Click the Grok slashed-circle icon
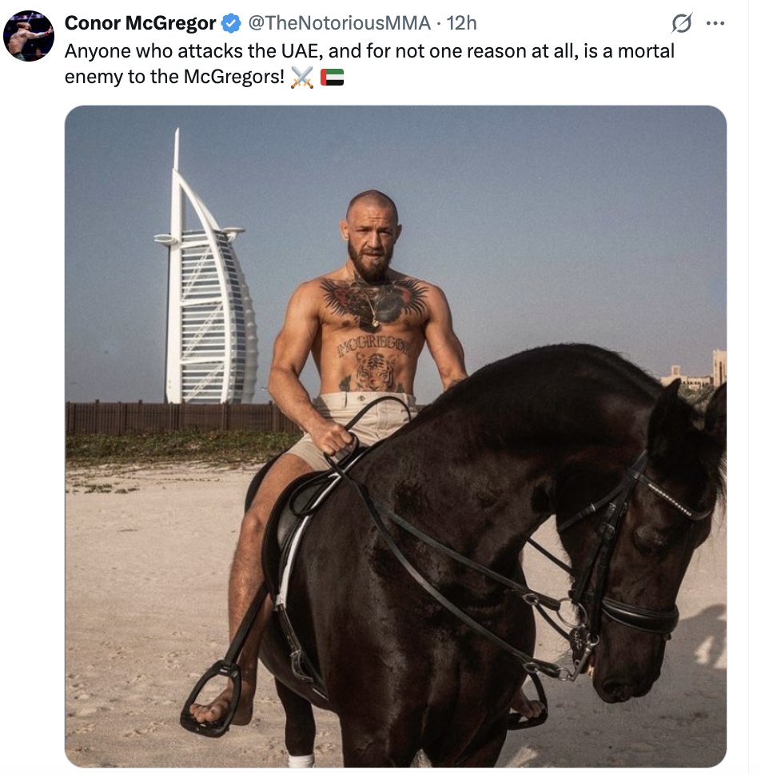Screen dimensions: 761x774 682,23
